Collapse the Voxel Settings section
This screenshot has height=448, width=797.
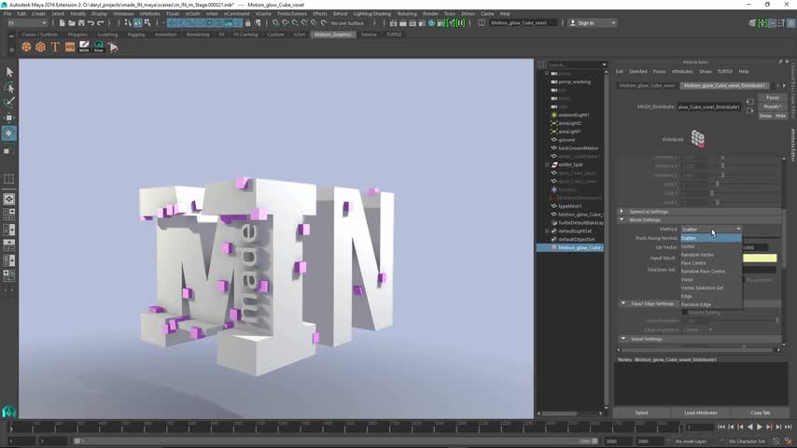[x=623, y=339]
